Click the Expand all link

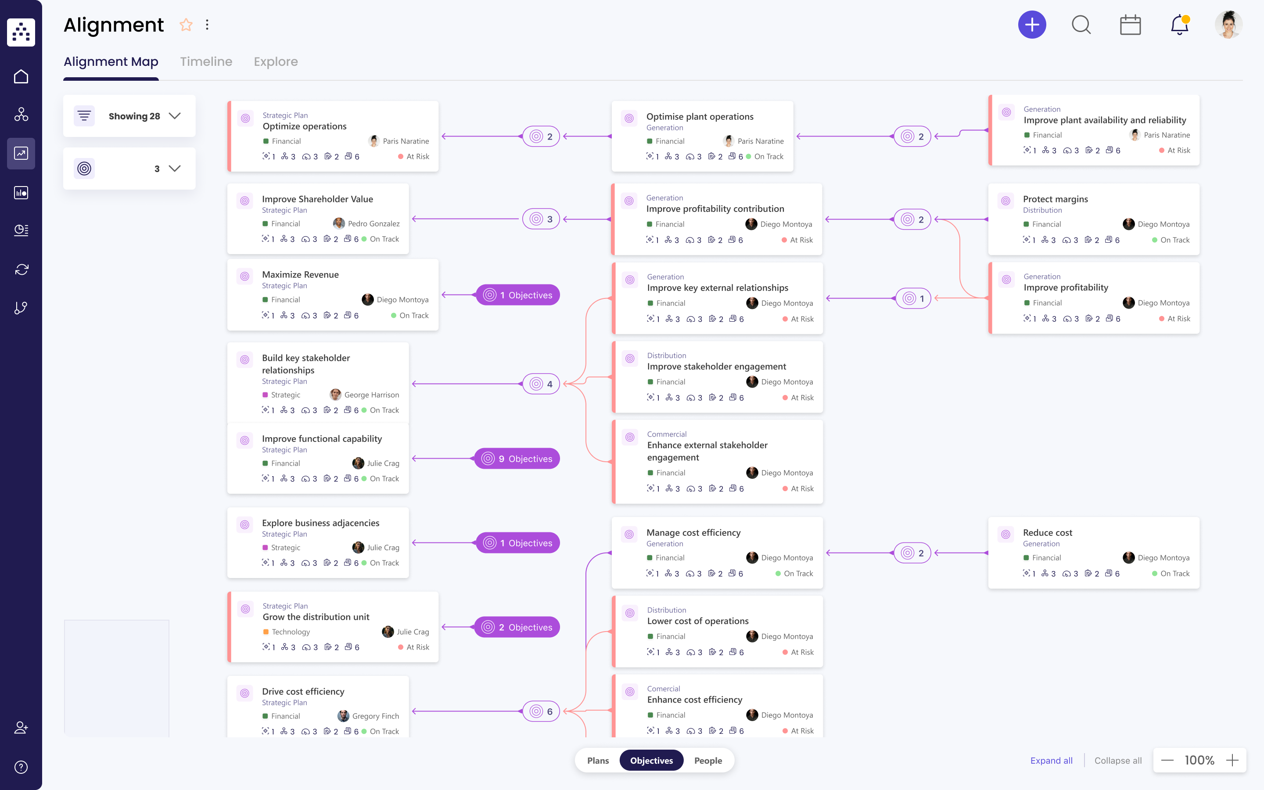click(1051, 760)
